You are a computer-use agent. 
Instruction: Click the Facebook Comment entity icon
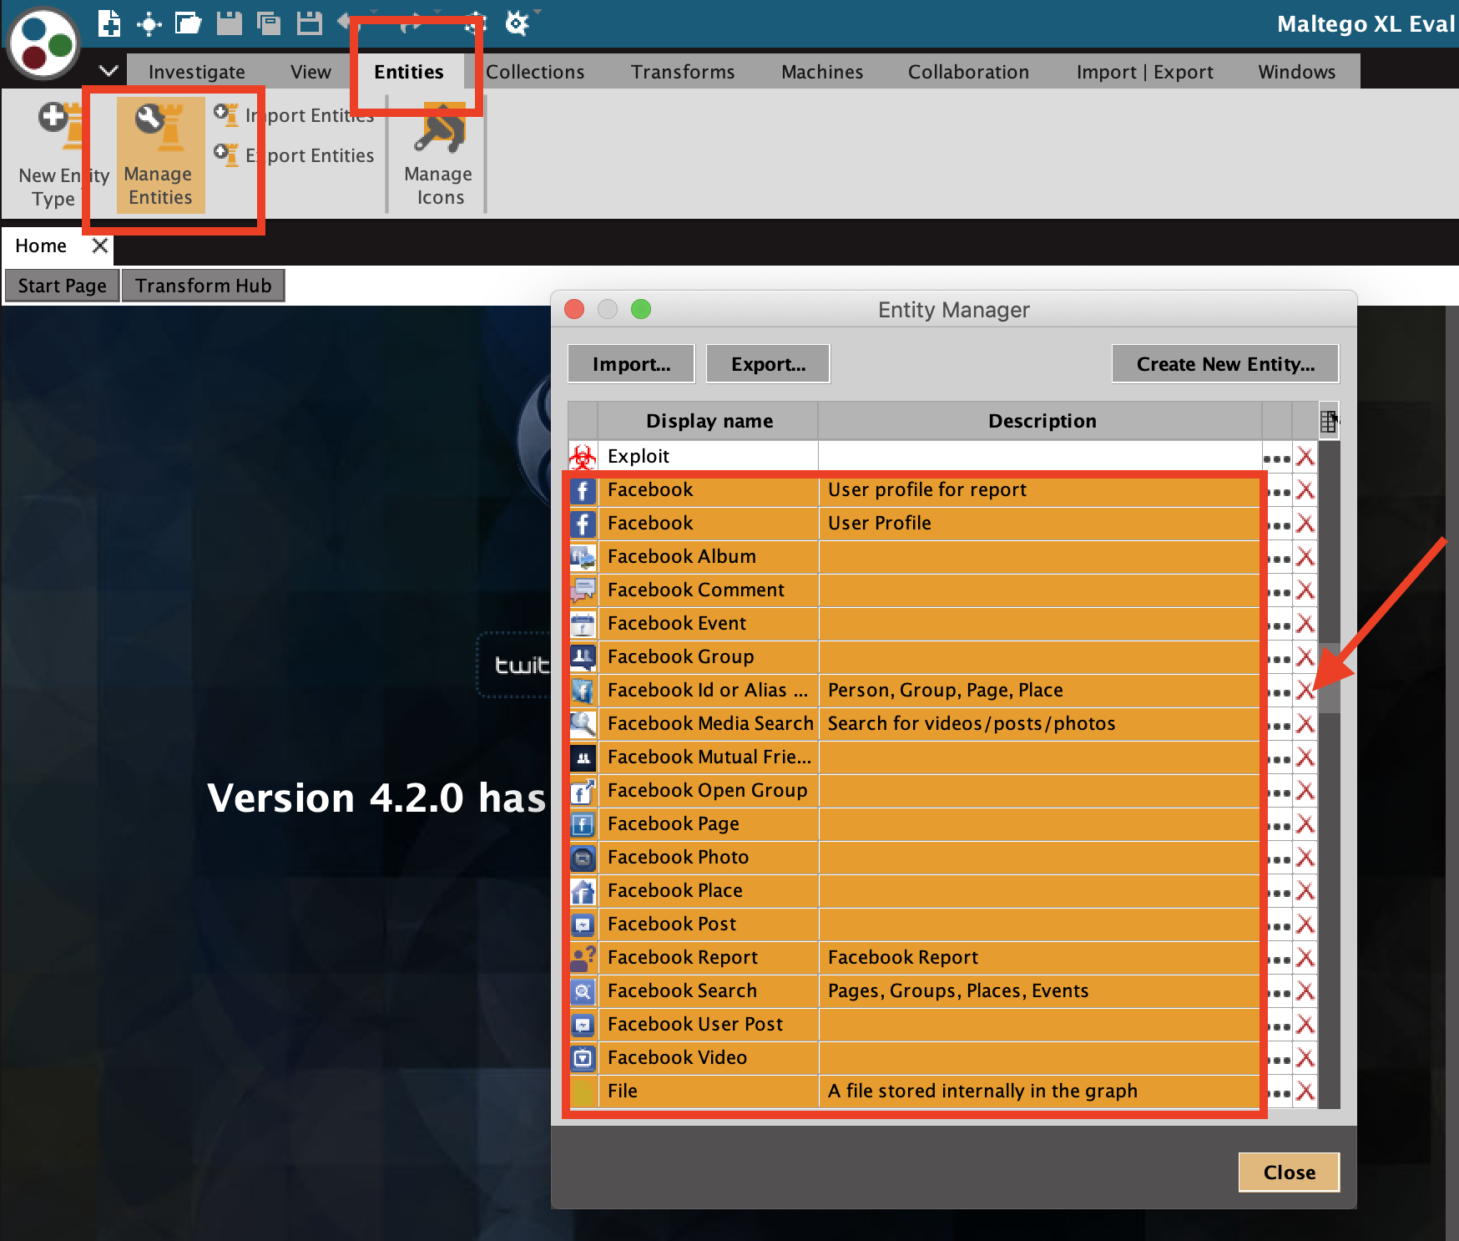(583, 590)
